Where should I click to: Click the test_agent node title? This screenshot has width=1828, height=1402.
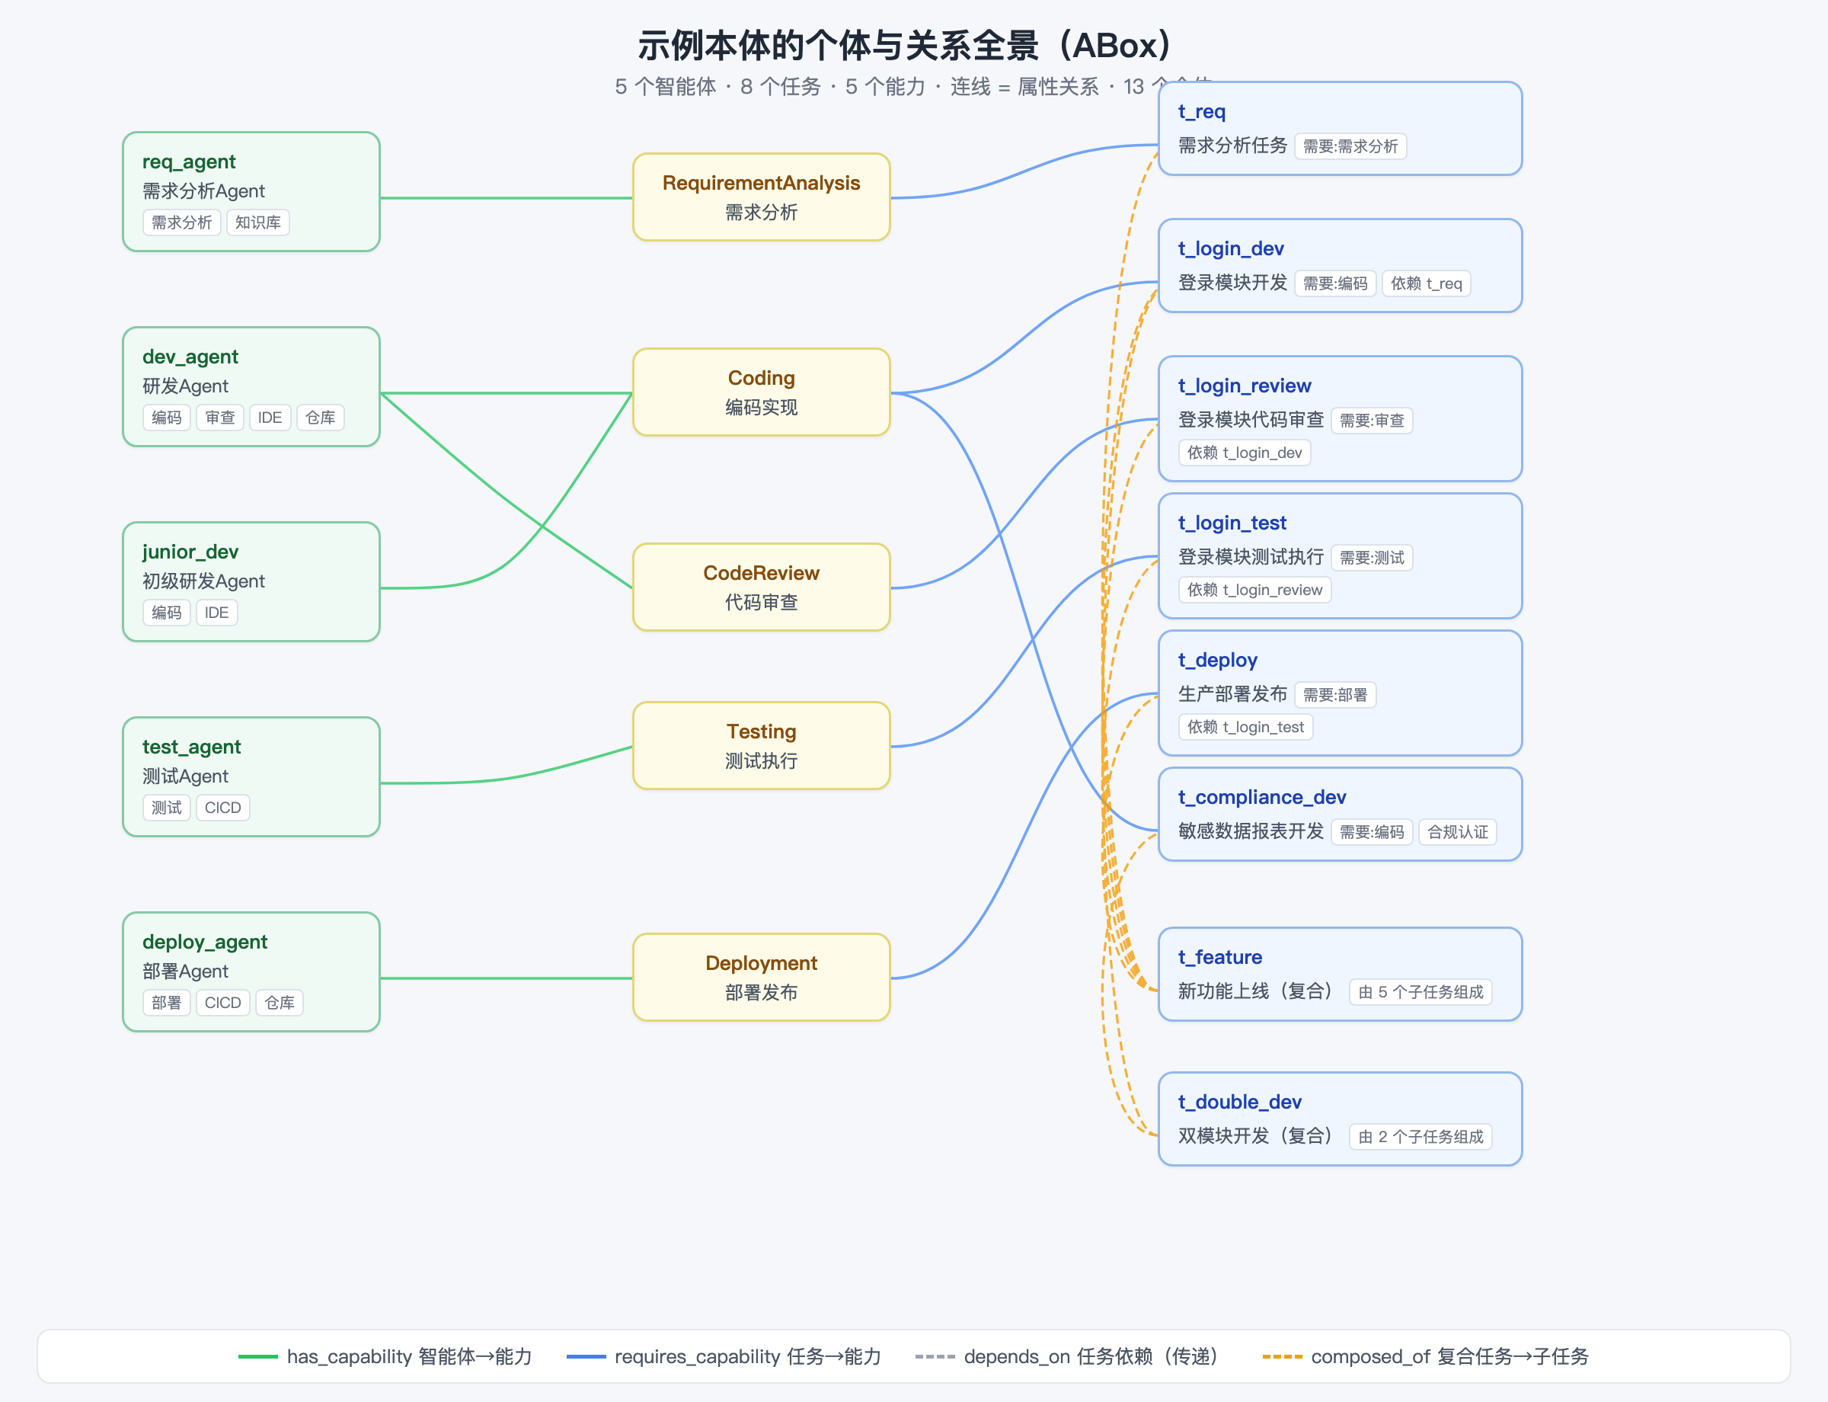pos(191,747)
